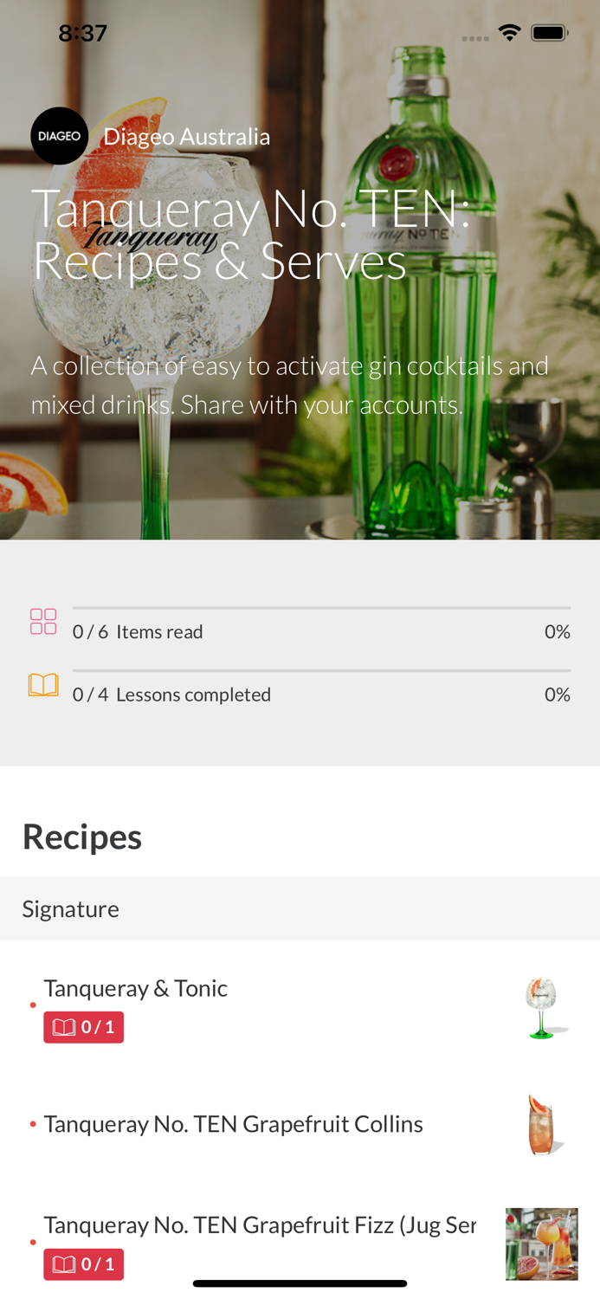This screenshot has width=600, height=1299.
Task: Tap the lessons completed book icon
Action: click(x=43, y=685)
